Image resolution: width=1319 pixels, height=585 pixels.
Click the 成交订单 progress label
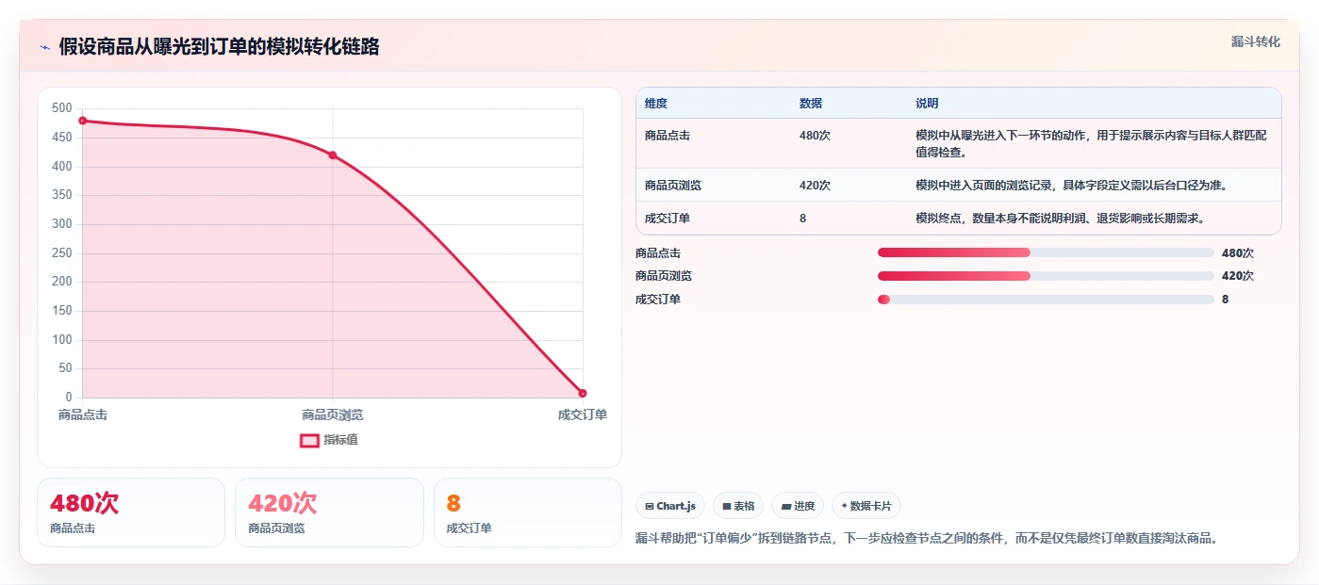pyautogui.click(x=658, y=300)
